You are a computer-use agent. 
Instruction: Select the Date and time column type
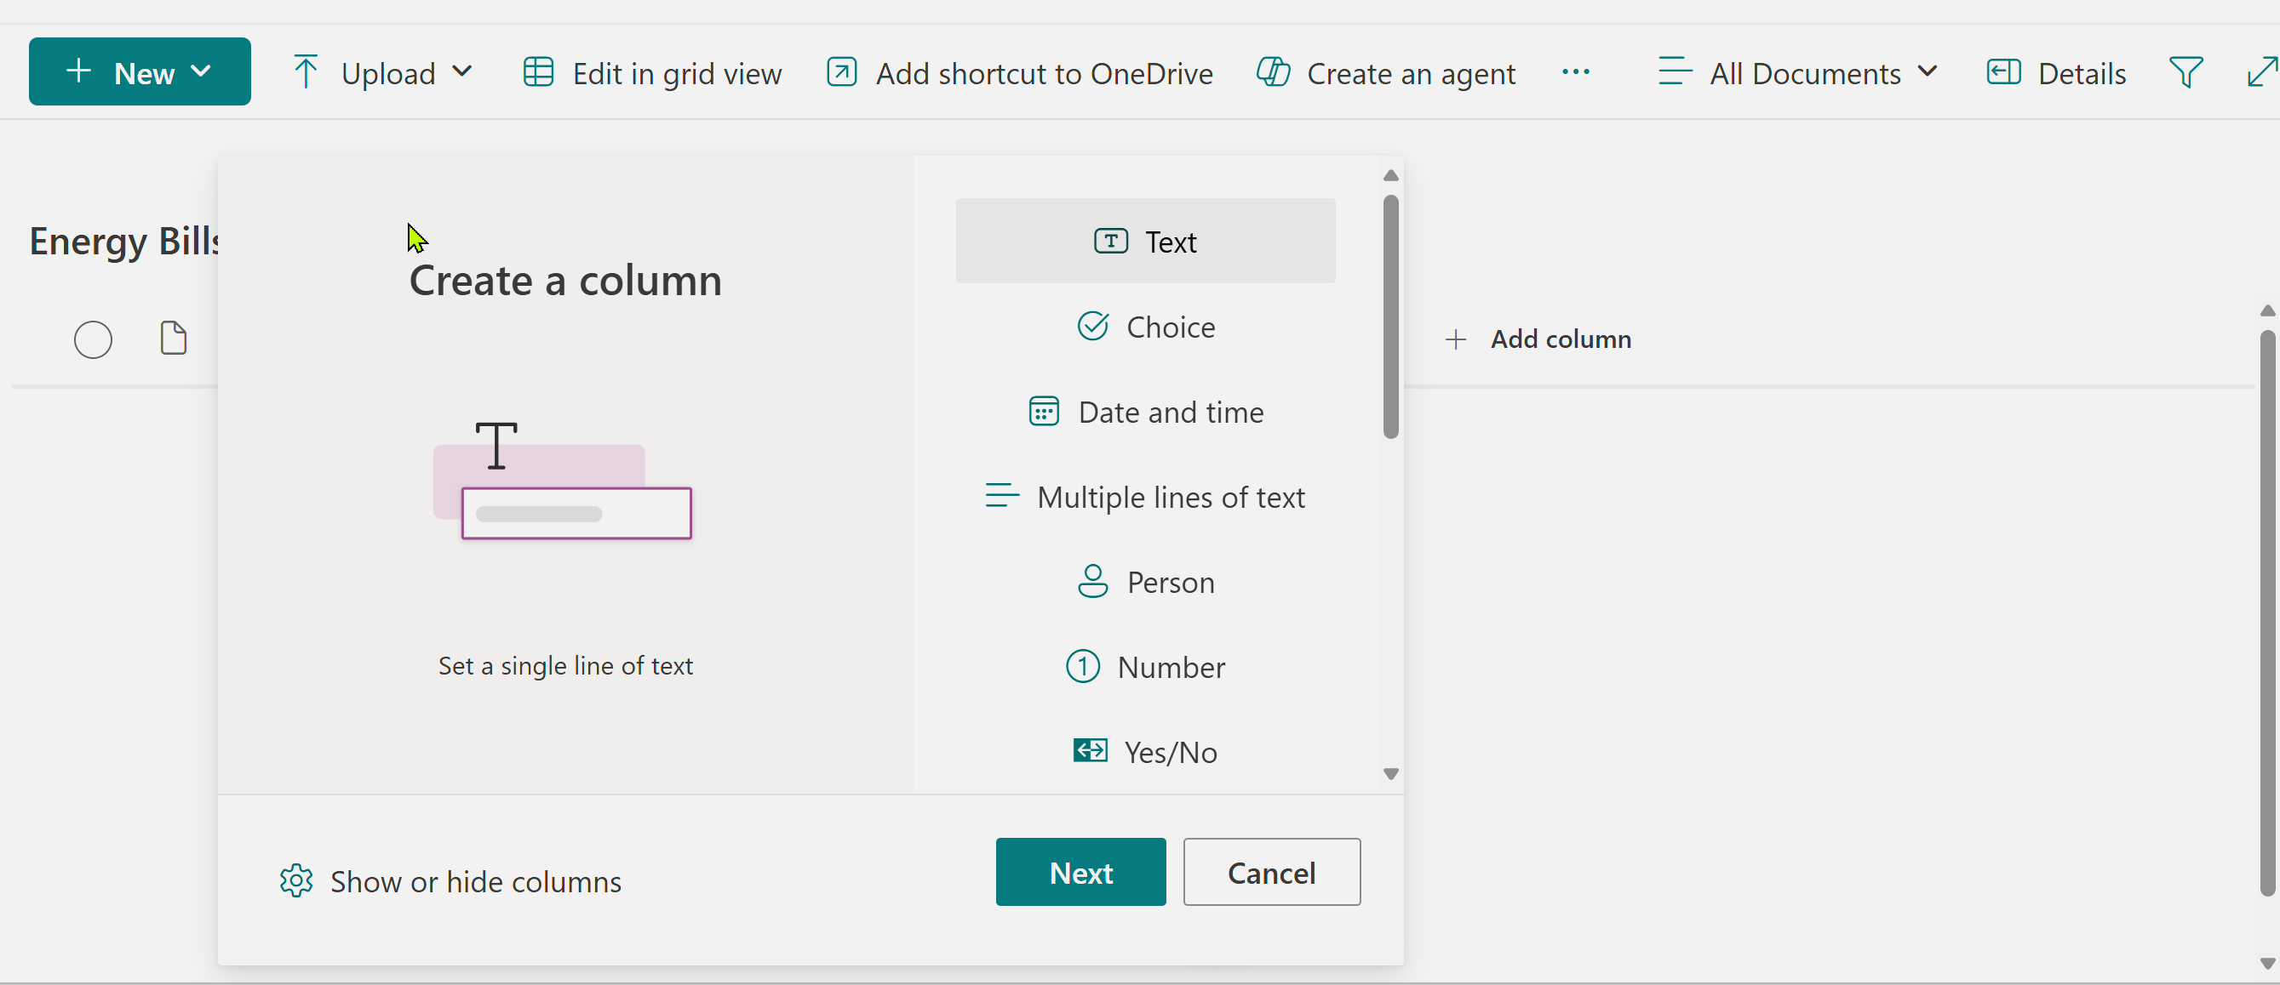tap(1145, 412)
